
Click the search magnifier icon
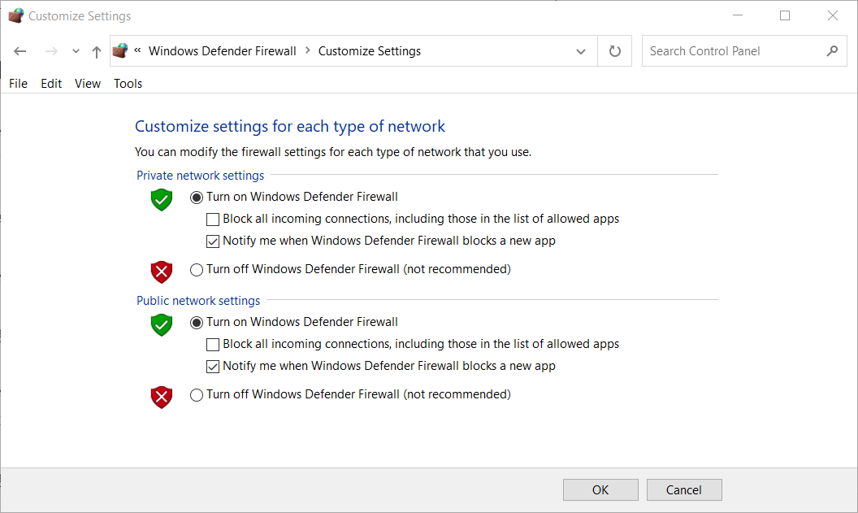[x=832, y=51]
